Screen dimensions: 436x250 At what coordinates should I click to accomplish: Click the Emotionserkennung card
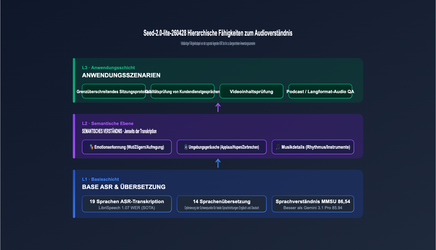click(x=127, y=147)
